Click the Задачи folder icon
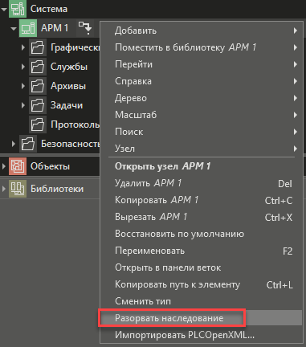 coord(38,105)
